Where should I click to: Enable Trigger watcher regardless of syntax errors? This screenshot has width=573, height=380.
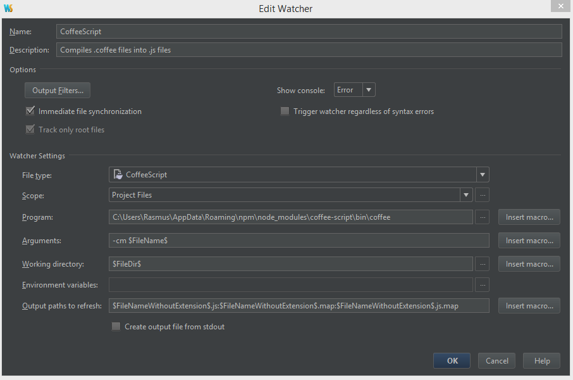pos(285,111)
